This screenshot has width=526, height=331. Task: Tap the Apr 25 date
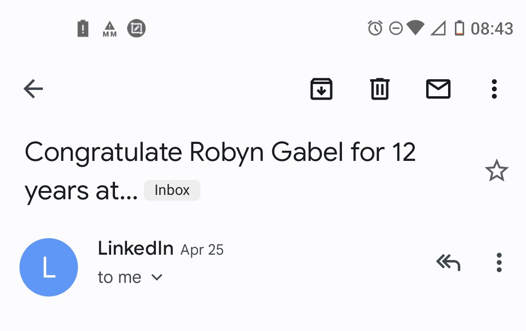pyautogui.click(x=202, y=250)
